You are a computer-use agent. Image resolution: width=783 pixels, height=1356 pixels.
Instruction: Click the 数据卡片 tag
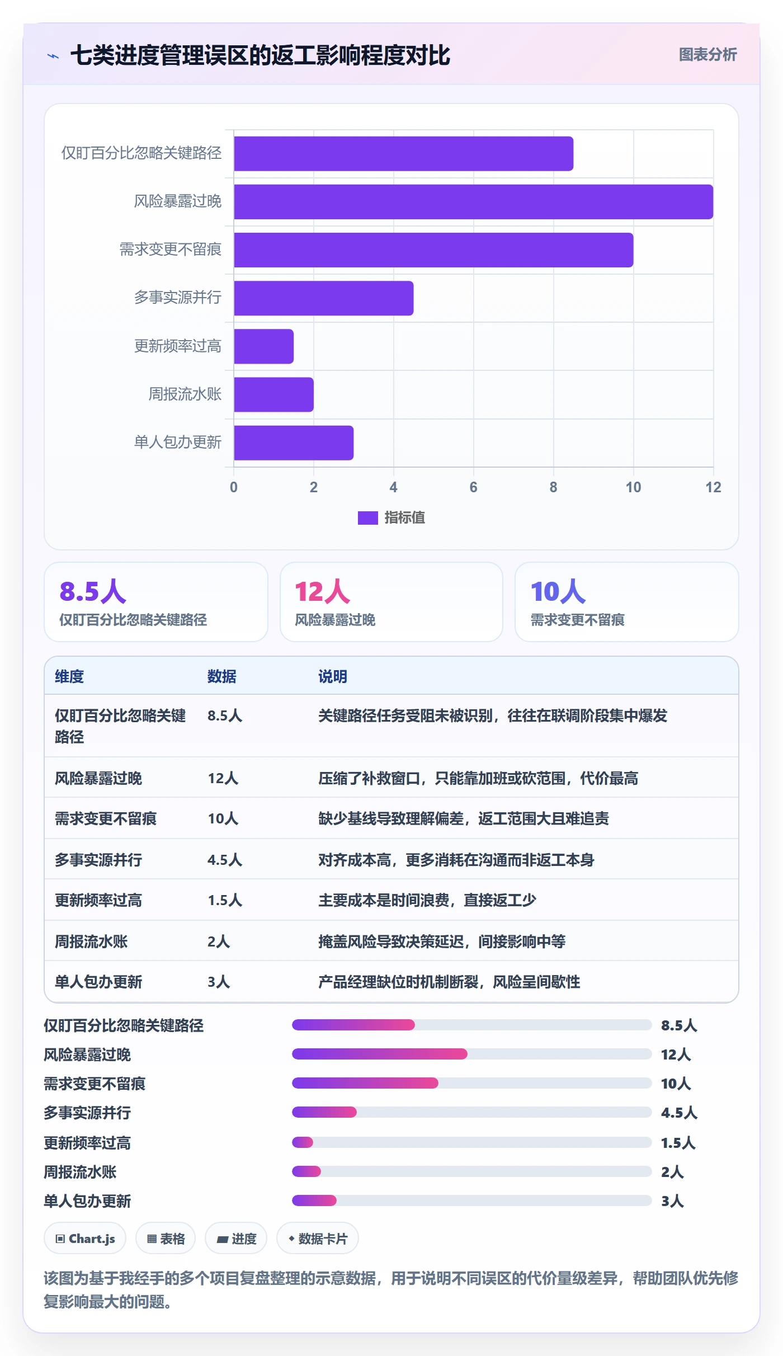(x=318, y=1239)
